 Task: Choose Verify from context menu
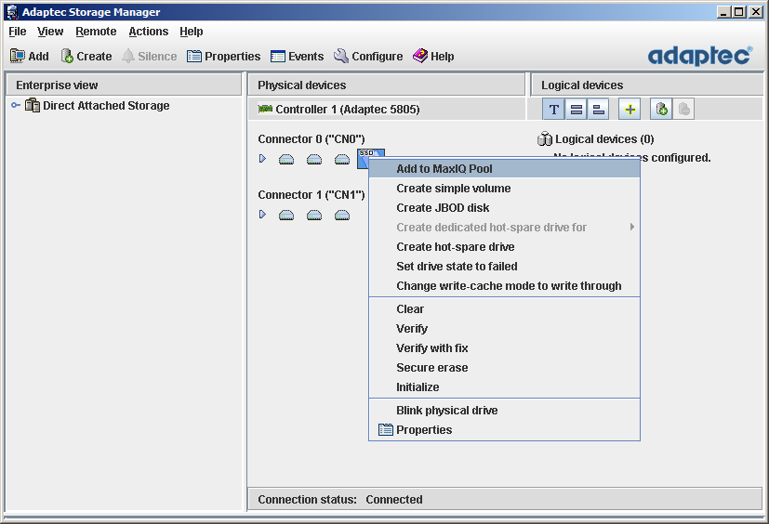(504, 328)
